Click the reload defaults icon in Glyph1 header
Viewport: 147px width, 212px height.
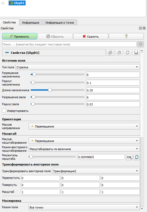coord(128,52)
